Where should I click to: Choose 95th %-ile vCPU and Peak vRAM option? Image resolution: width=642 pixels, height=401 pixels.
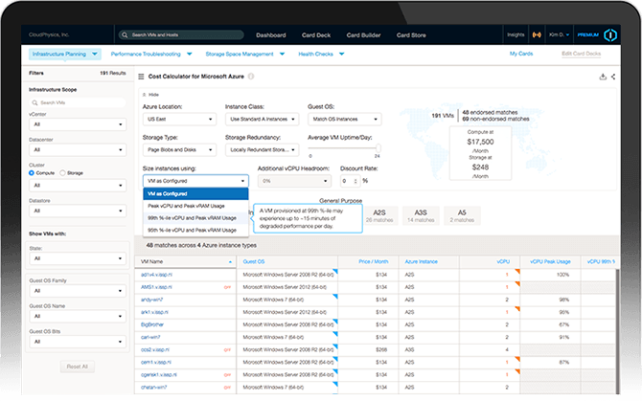195,230
